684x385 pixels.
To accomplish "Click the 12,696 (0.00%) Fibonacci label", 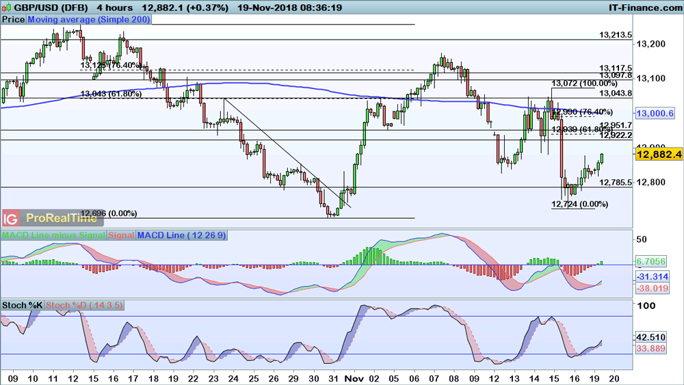I will click(109, 213).
